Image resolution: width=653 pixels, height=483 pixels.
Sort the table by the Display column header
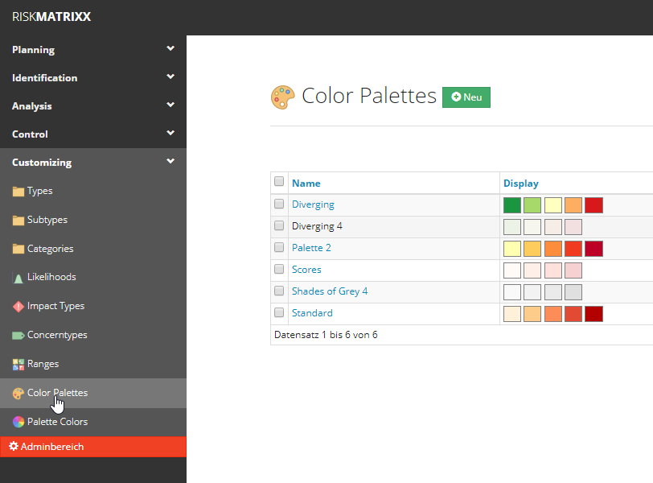[520, 184]
